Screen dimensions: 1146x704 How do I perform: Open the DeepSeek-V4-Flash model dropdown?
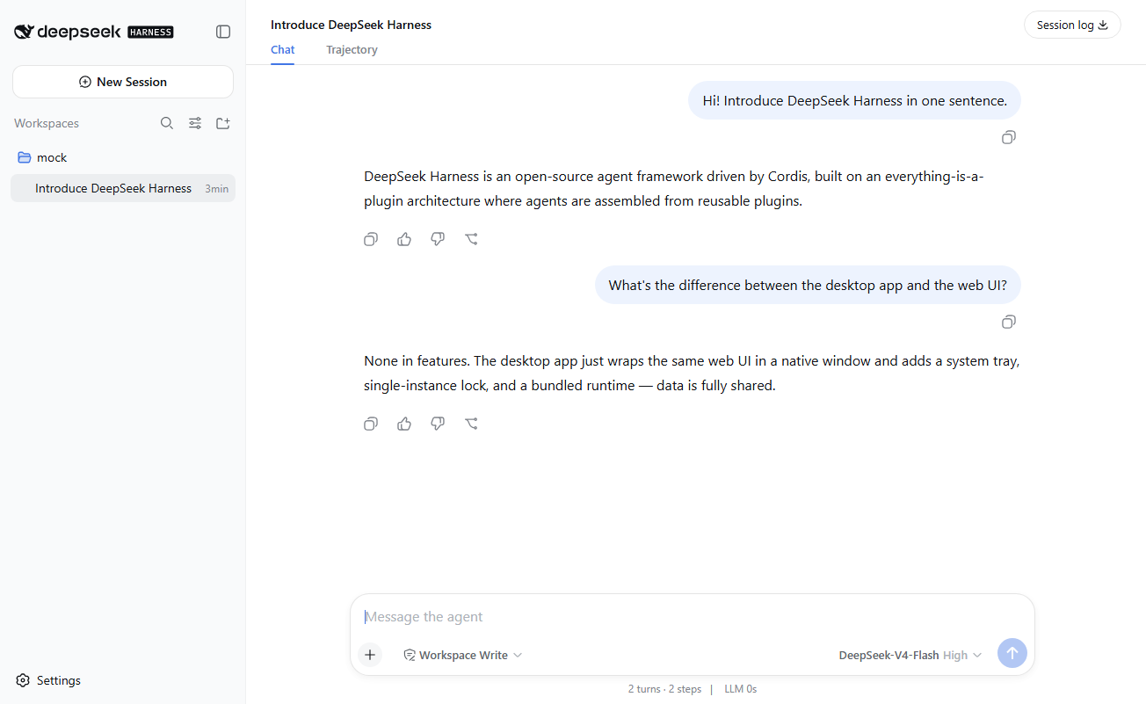coord(910,655)
